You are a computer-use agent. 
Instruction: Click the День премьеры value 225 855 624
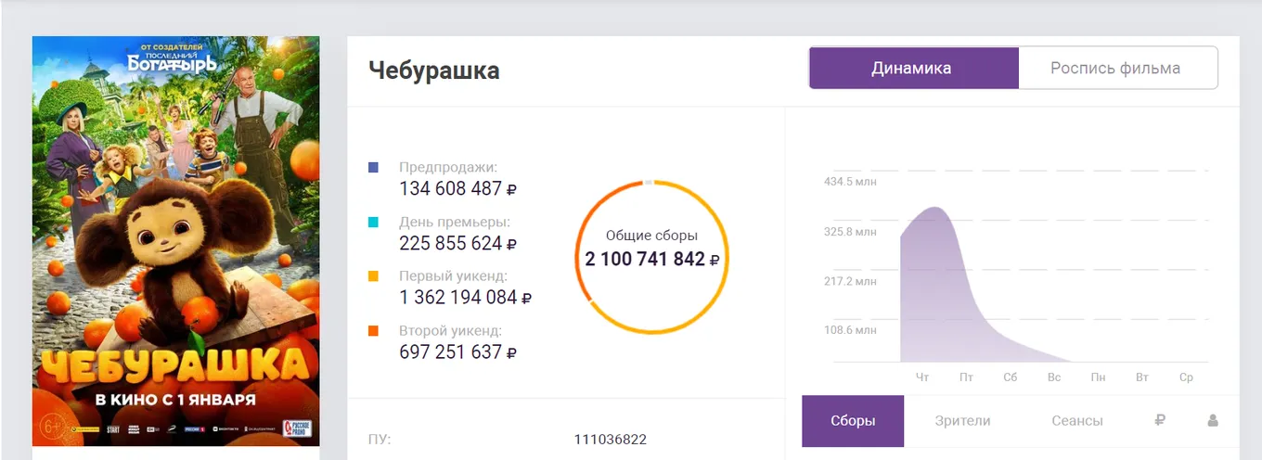457,244
